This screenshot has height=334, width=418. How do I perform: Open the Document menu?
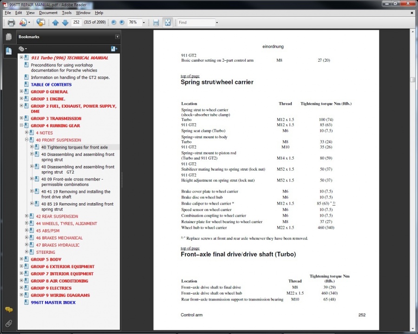(48, 13)
